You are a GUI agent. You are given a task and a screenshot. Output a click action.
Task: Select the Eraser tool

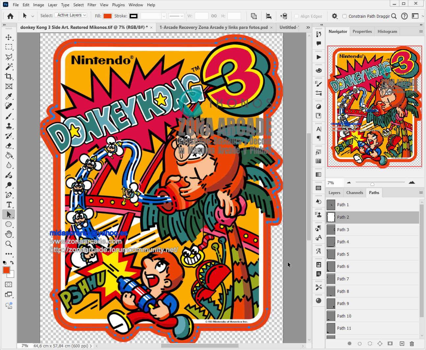[9, 145]
